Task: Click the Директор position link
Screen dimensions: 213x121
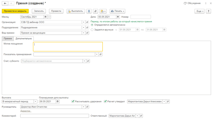Action: [25, 111]
